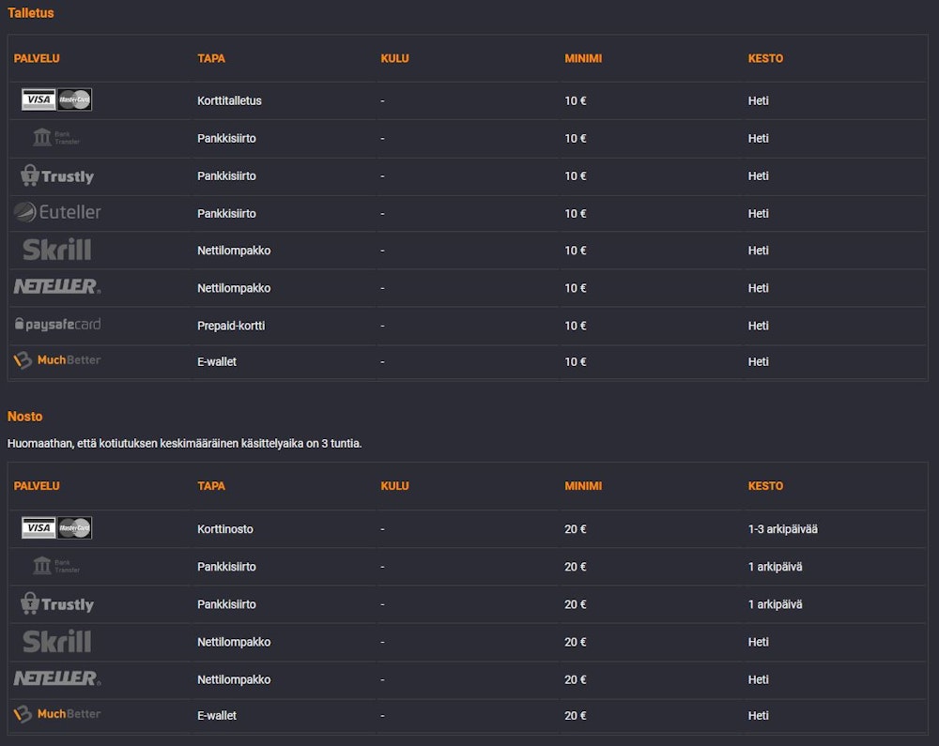Click the Talletus section heading
The width and height of the screenshot is (939, 746).
coord(31,12)
